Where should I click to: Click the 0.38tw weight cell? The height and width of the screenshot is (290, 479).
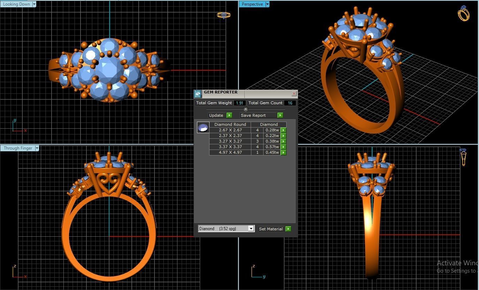(x=272, y=141)
